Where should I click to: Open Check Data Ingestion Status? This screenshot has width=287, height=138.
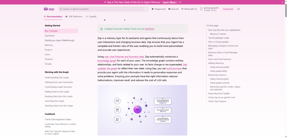coord(58,119)
